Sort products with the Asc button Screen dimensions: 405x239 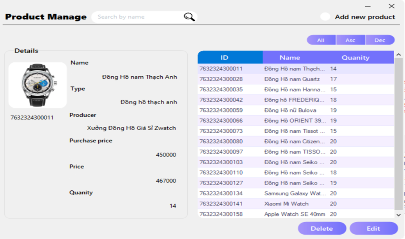coord(350,40)
